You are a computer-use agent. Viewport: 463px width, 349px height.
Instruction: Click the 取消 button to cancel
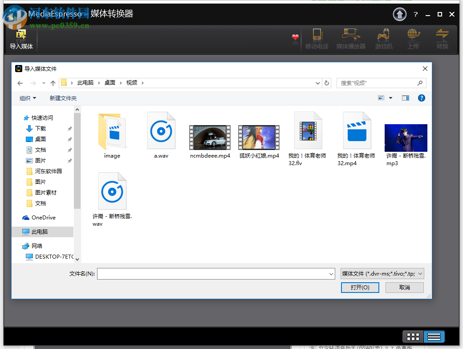(x=404, y=287)
